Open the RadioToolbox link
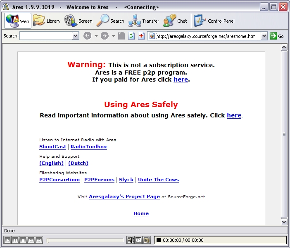The image size is (290, 248). [x=89, y=147]
